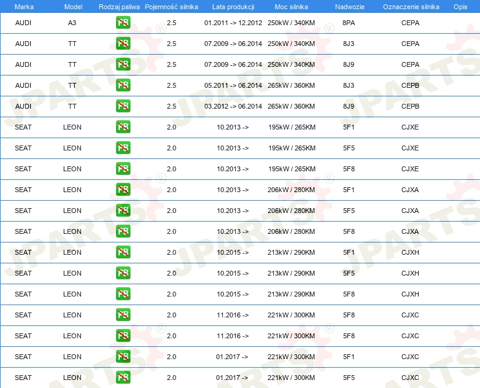480x388 pixels.
Task: Click the fuel icon for SEAT LEON 5F5 CJXE
Action: [123, 147]
